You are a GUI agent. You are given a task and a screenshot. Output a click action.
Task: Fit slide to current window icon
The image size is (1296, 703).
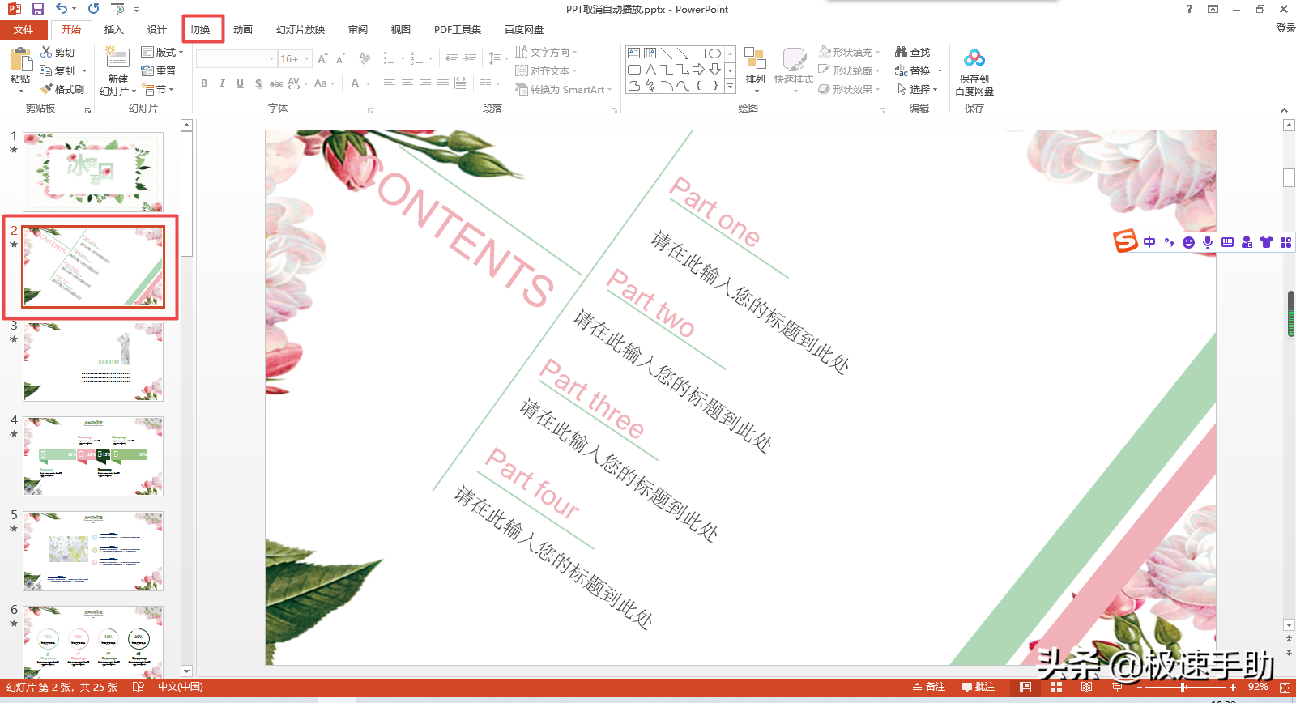pyautogui.click(x=1285, y=687)
